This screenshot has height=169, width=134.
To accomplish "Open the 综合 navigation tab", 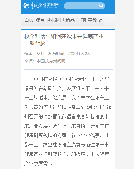I will pos(40,20).
